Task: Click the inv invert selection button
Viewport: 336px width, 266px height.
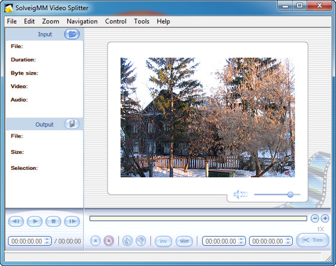Action: click(163, 241)
